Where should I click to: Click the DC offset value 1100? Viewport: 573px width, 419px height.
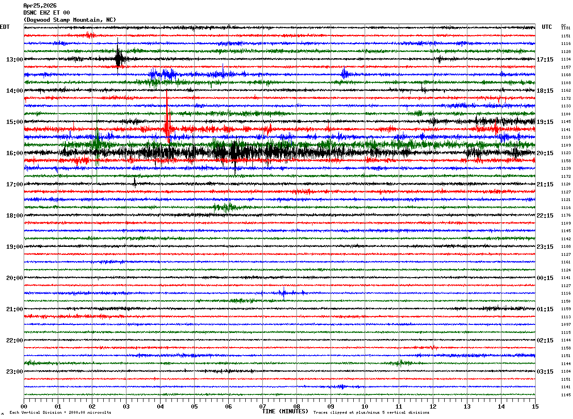point(565,114)
